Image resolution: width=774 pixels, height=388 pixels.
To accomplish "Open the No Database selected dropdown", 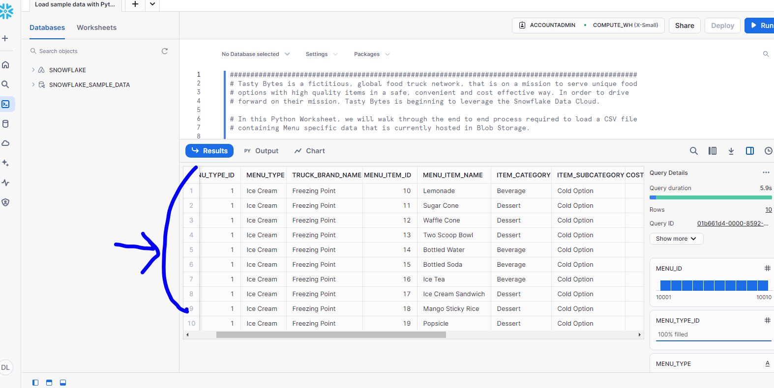I will (x=256, y=54).
